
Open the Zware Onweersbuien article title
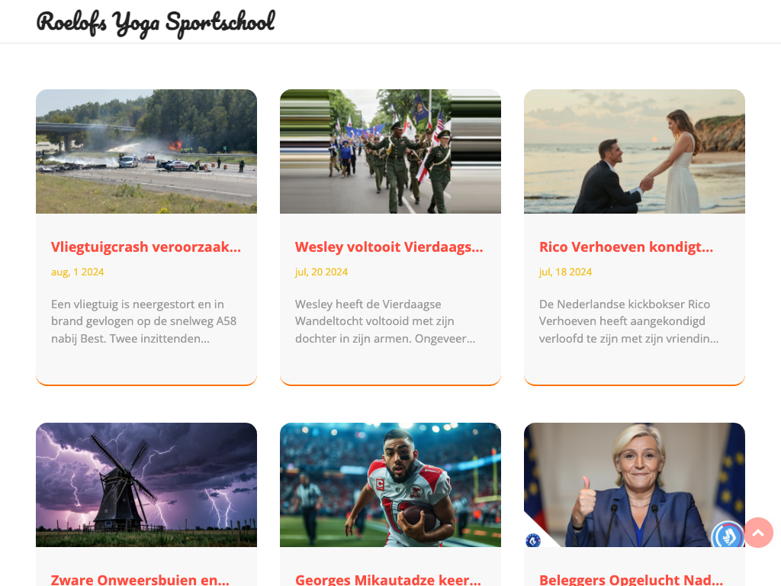140,580
